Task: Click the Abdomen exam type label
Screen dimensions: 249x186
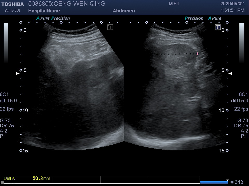Action: click(124, 11)
